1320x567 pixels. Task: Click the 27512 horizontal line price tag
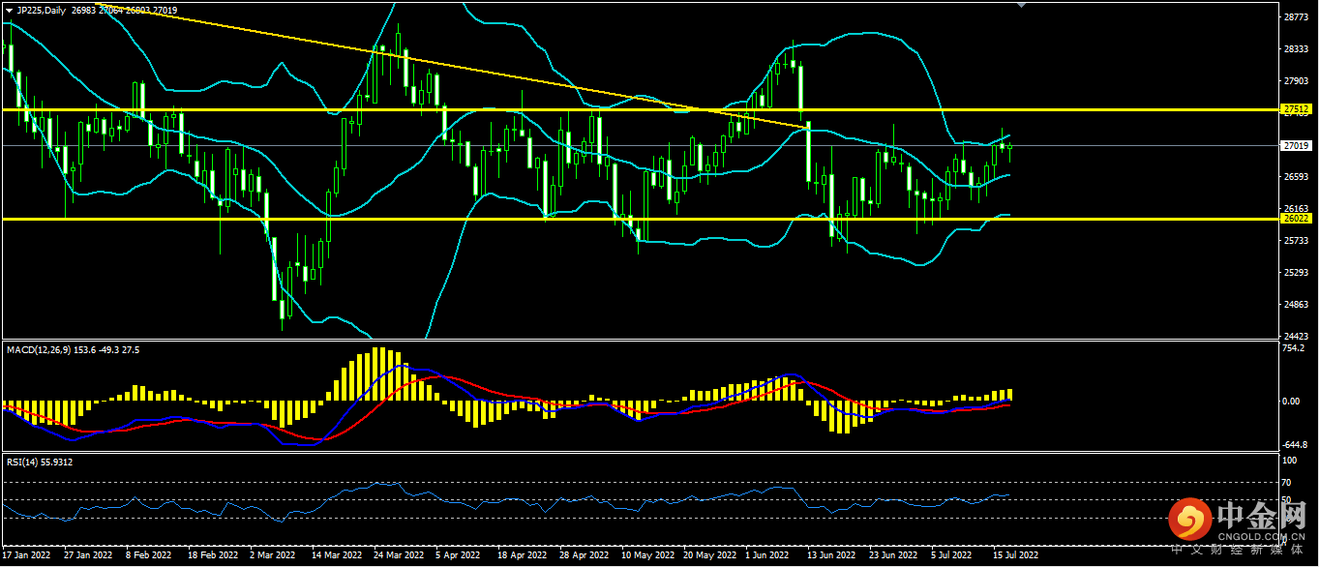point(1295,109)
